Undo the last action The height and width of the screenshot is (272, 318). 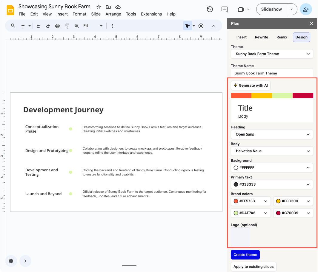(38, 26)
